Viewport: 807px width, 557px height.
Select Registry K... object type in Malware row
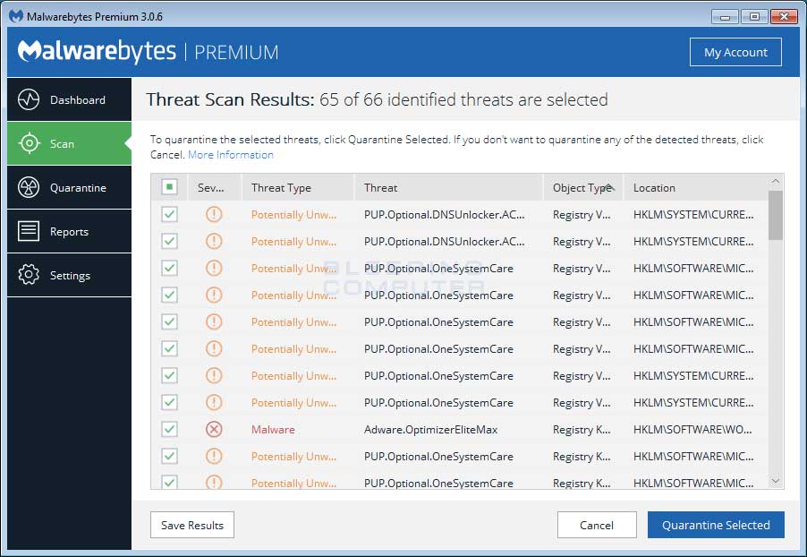pyautogui.click(x=582, y=430)
